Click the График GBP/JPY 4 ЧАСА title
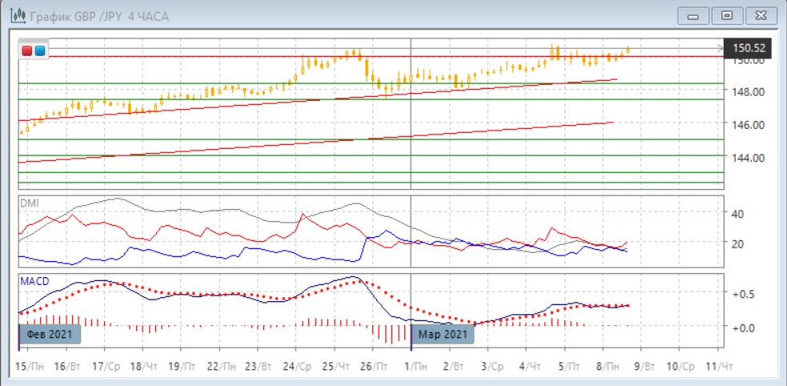787x386 pixels. click(101, 15)
